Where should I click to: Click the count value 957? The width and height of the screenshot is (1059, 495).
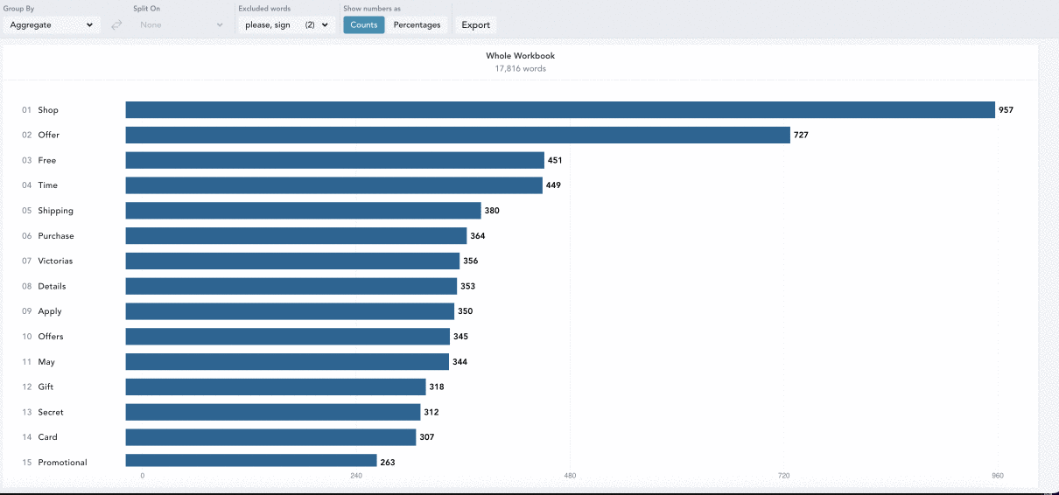tap(1006, 110)
